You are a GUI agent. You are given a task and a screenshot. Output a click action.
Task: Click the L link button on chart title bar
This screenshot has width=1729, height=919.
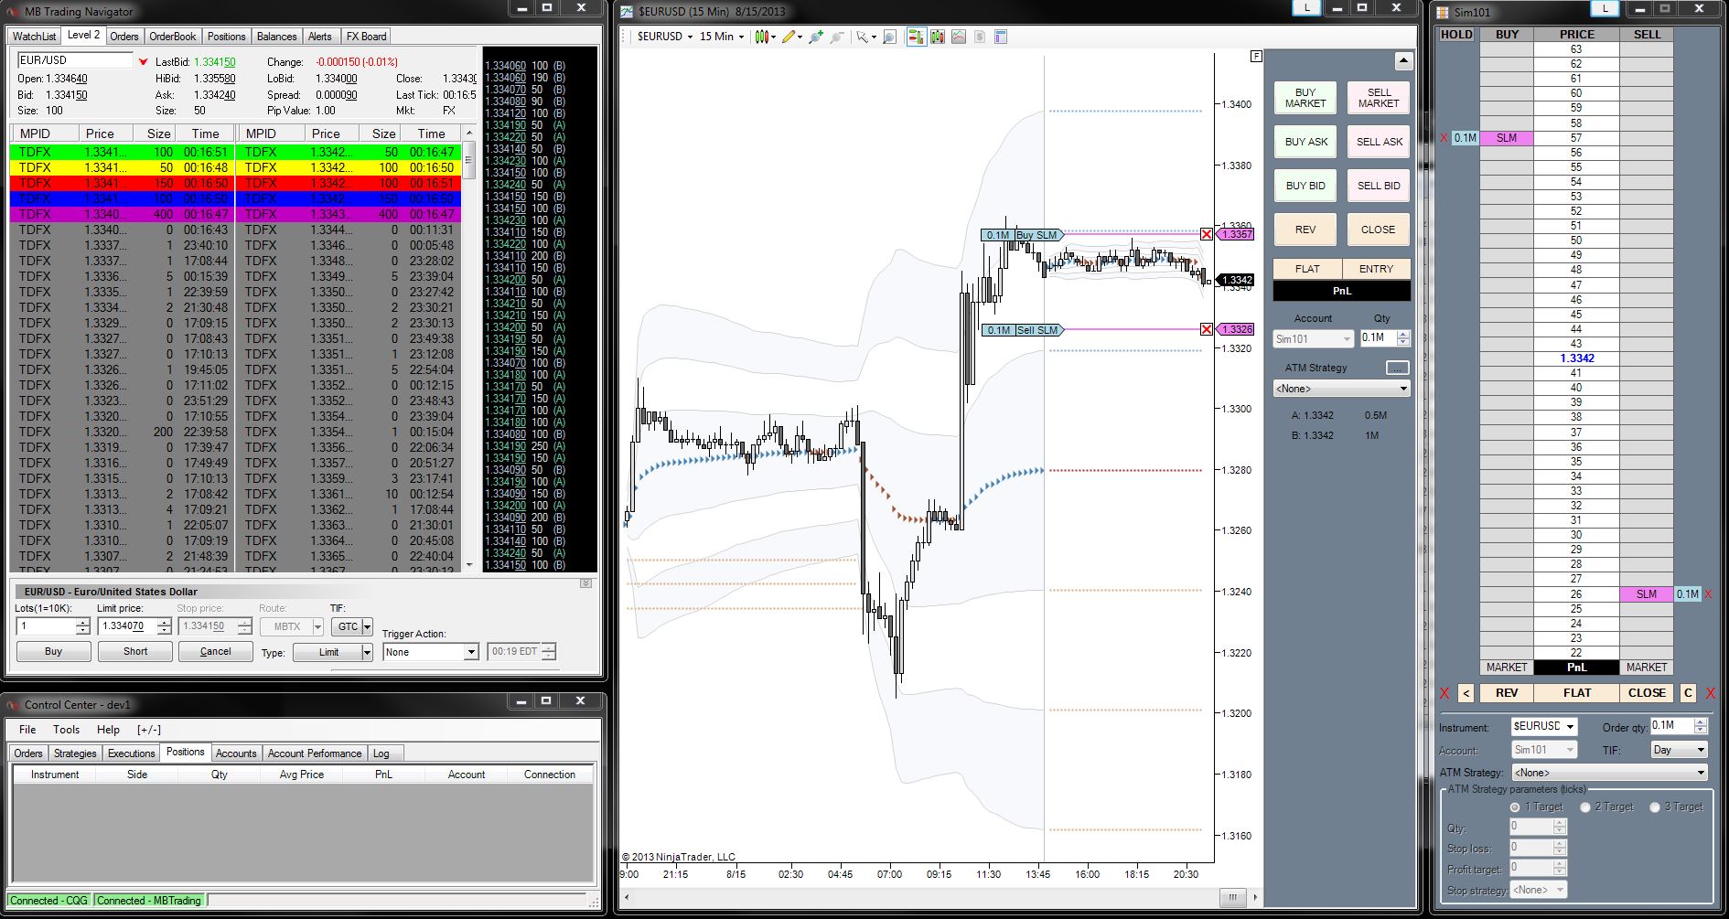click(1306, 8)
